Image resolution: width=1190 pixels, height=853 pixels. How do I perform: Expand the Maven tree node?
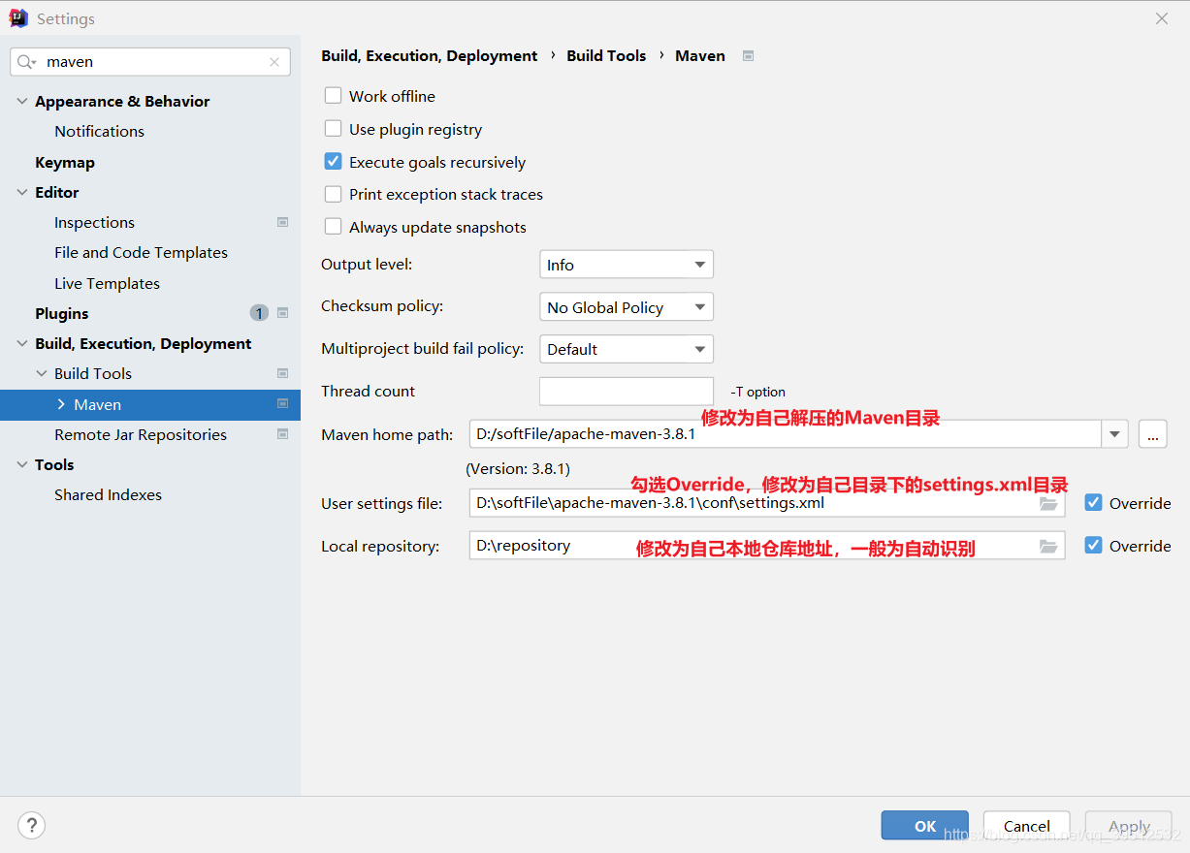pos(61,404)
